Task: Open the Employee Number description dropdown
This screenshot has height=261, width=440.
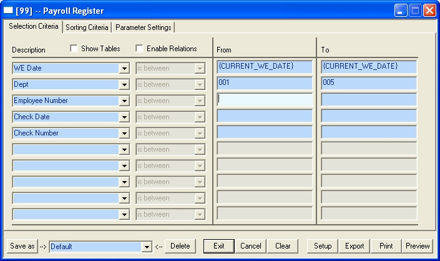Action: (x=125, y=101)
